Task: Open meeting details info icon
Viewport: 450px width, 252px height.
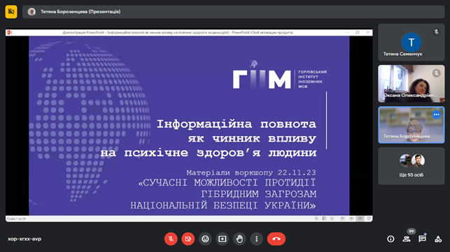Action: pos(391,239)
